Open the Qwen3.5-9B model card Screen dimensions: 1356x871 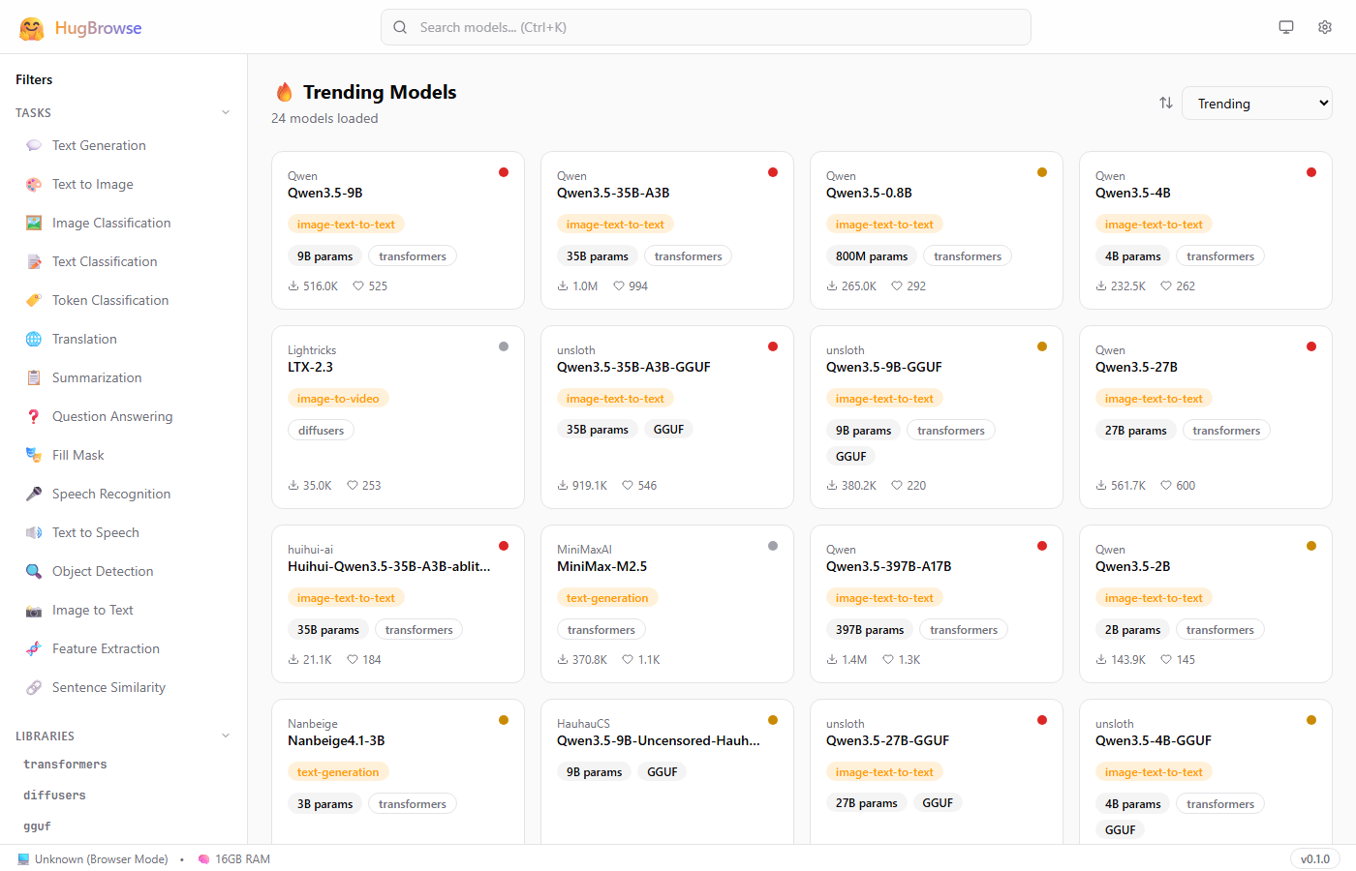(397, 229)
